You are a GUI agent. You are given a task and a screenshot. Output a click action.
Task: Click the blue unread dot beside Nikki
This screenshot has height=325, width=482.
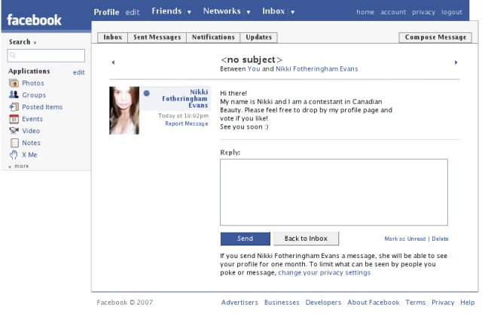(147, 93)
